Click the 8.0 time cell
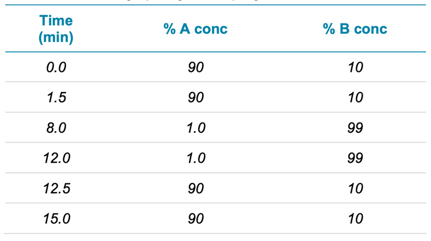 (x=56, y=128)
